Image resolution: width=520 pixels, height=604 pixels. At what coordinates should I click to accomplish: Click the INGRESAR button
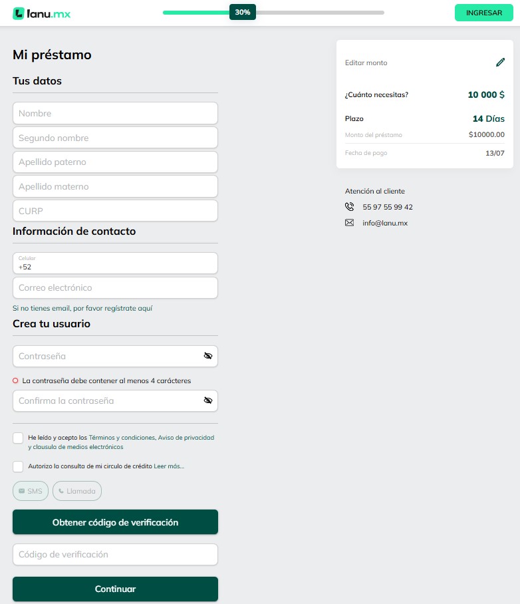[x=484, y=13]
